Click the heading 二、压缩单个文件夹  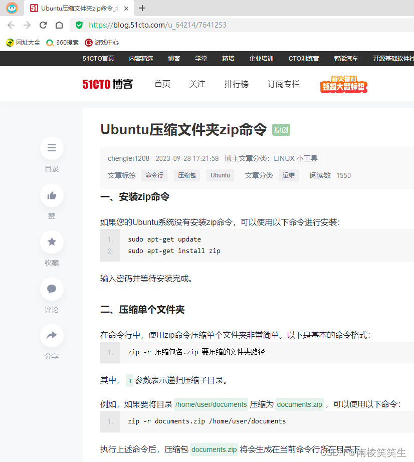pyautogui.click(x=143, y=310)
